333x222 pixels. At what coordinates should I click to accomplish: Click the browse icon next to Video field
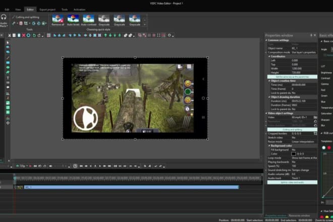(x=315, y=117)
